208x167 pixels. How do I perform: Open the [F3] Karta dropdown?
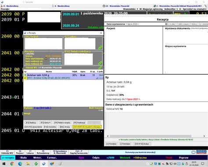point(46,122)
